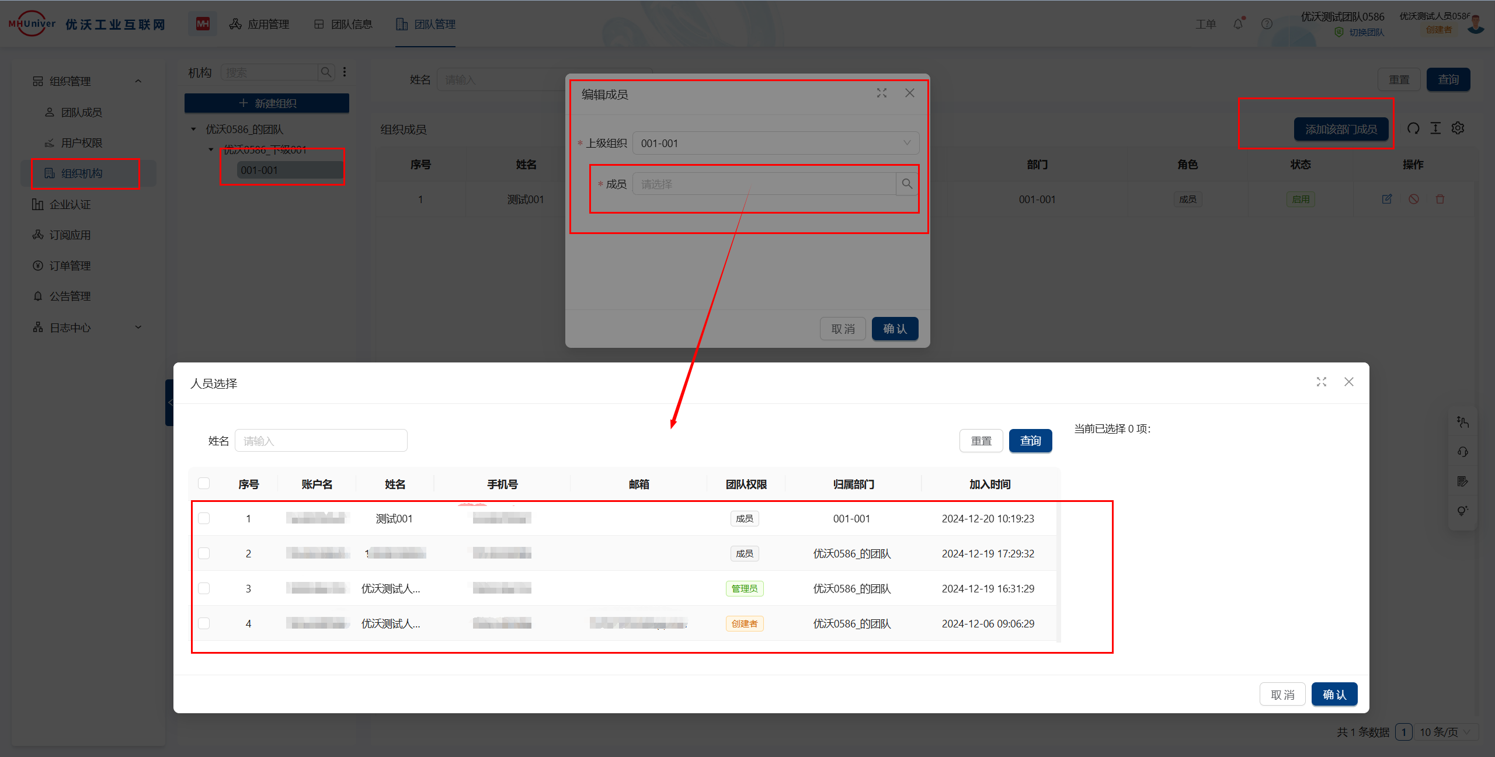Viewport: 1495px width, 757px height.
Task: Click the refresh table icon
Action: pyautogui.click(x=1413, y=128)
